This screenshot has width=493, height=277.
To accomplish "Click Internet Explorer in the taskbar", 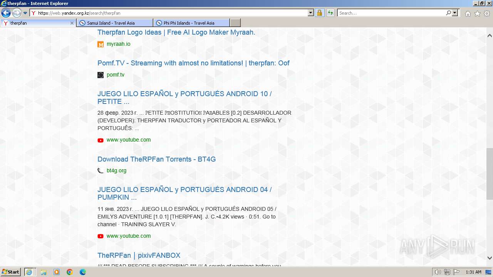I will tap(30, 272).
